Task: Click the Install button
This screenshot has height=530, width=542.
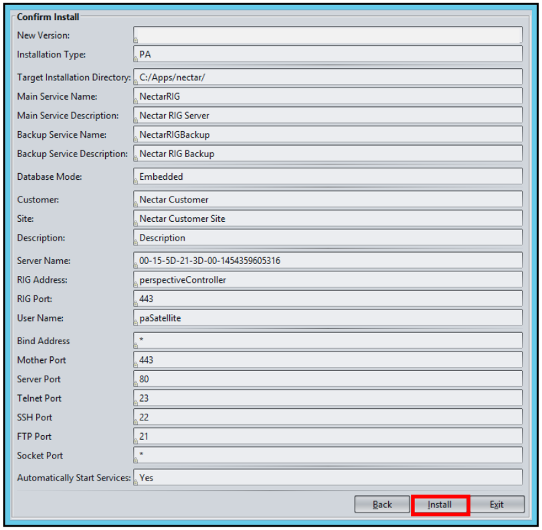Action: [x=440, y=505]
